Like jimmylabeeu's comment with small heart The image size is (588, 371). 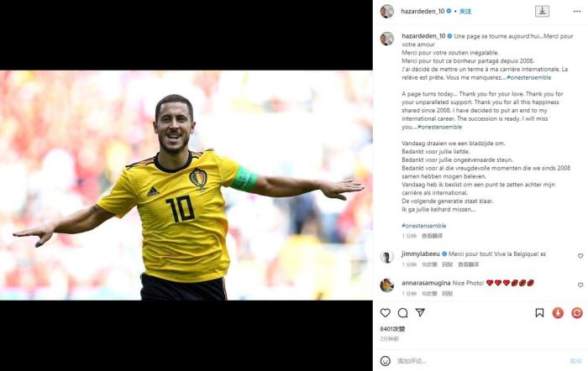(580, 256)
